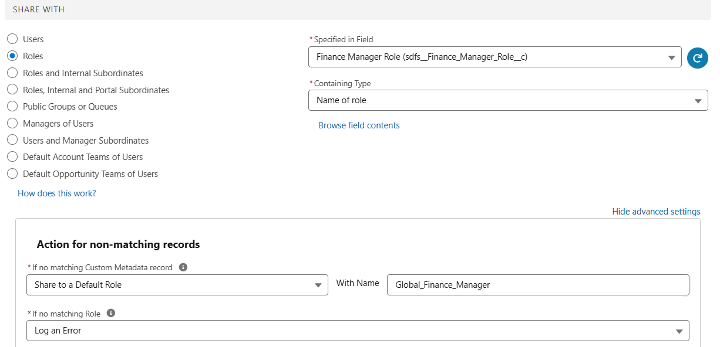Open Browse field contents
720x347 pixels.
pos(359,125)
